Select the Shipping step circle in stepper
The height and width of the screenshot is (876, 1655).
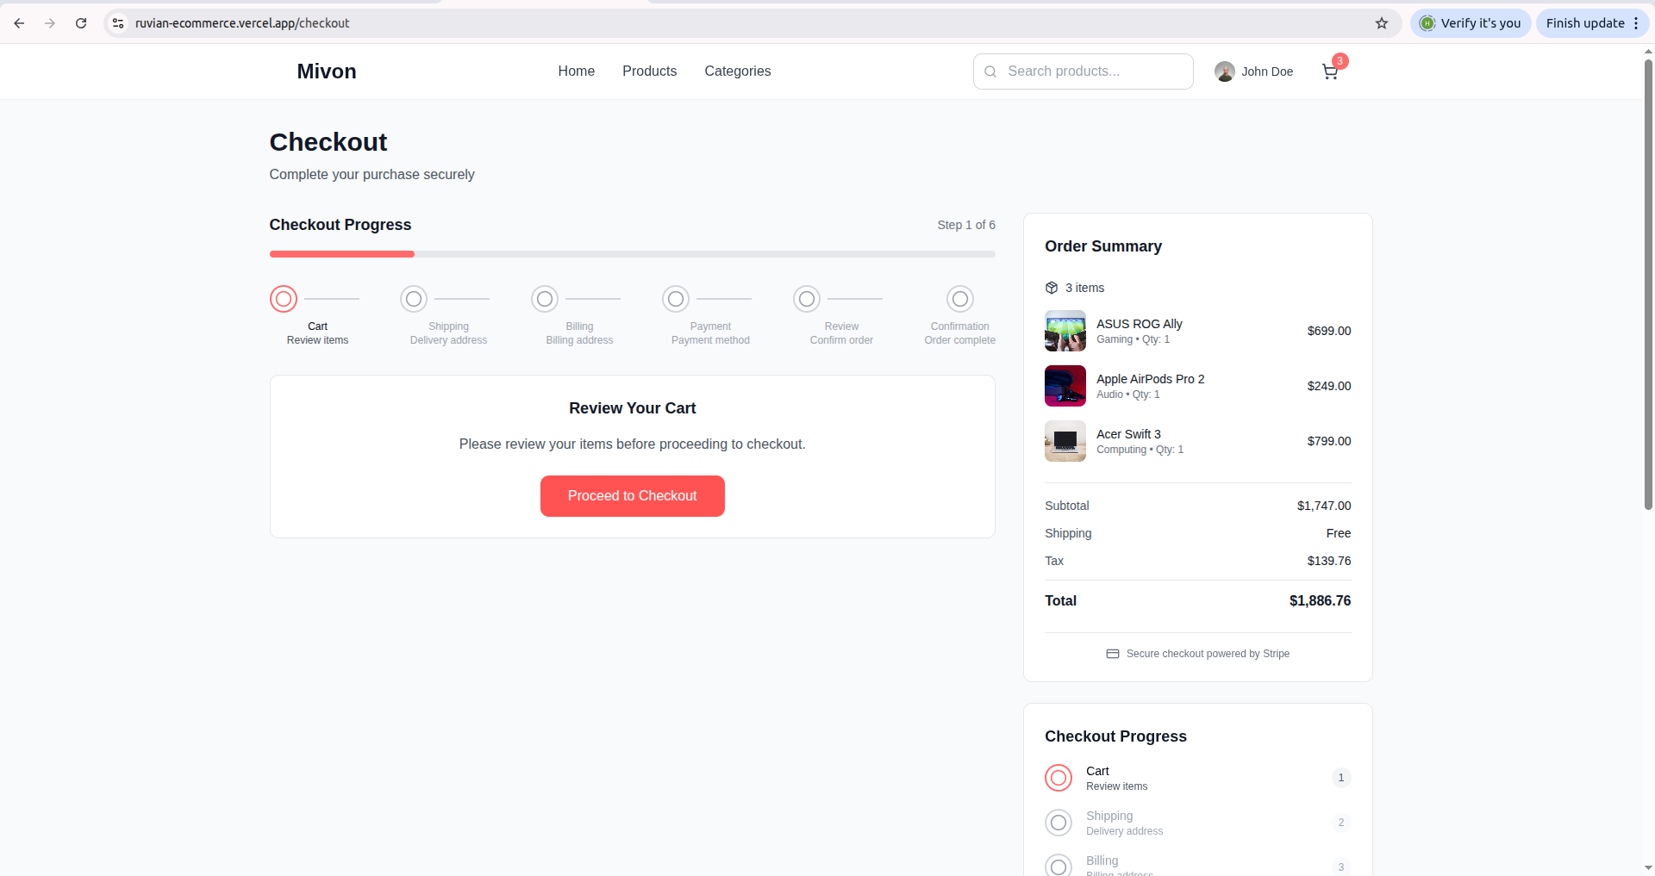[414, 299]
